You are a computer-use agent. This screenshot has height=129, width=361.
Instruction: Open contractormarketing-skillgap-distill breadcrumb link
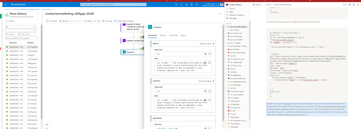[26, 10]
